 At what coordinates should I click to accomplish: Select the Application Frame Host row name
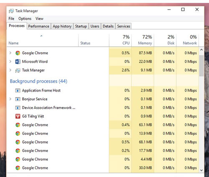tap(41, 90)
